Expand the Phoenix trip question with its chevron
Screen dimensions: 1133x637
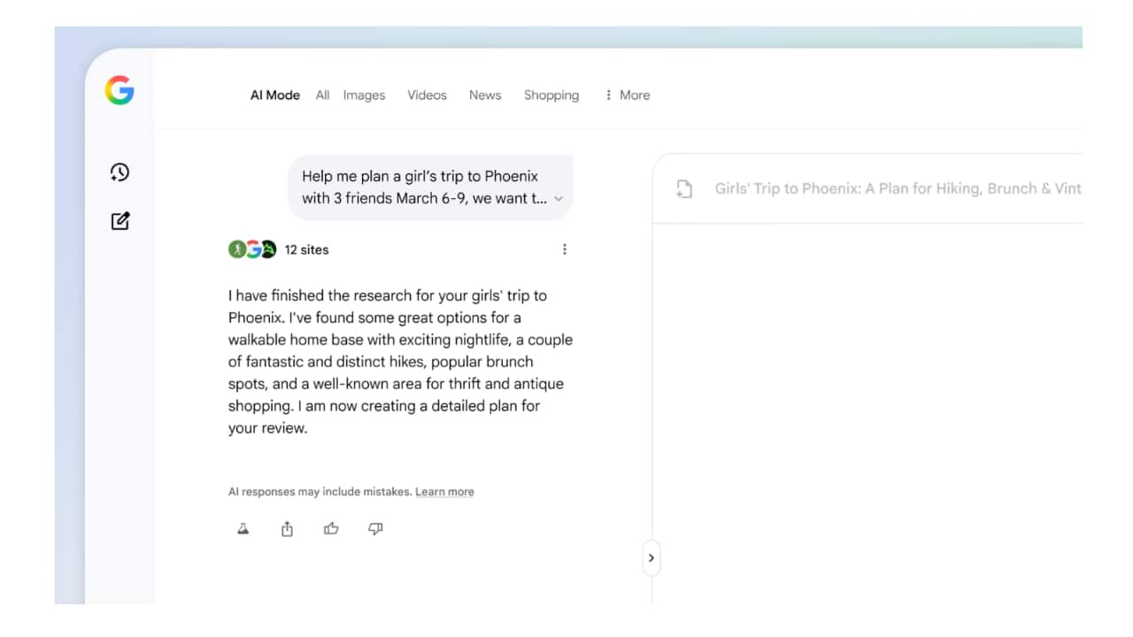[x=559, y=199]
